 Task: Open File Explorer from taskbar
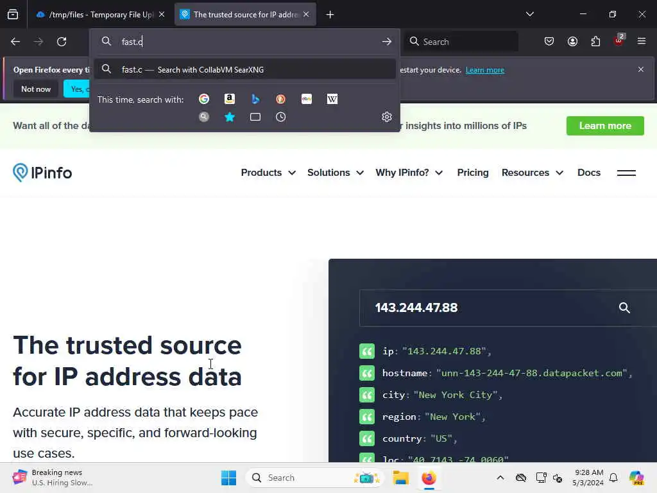400,478
